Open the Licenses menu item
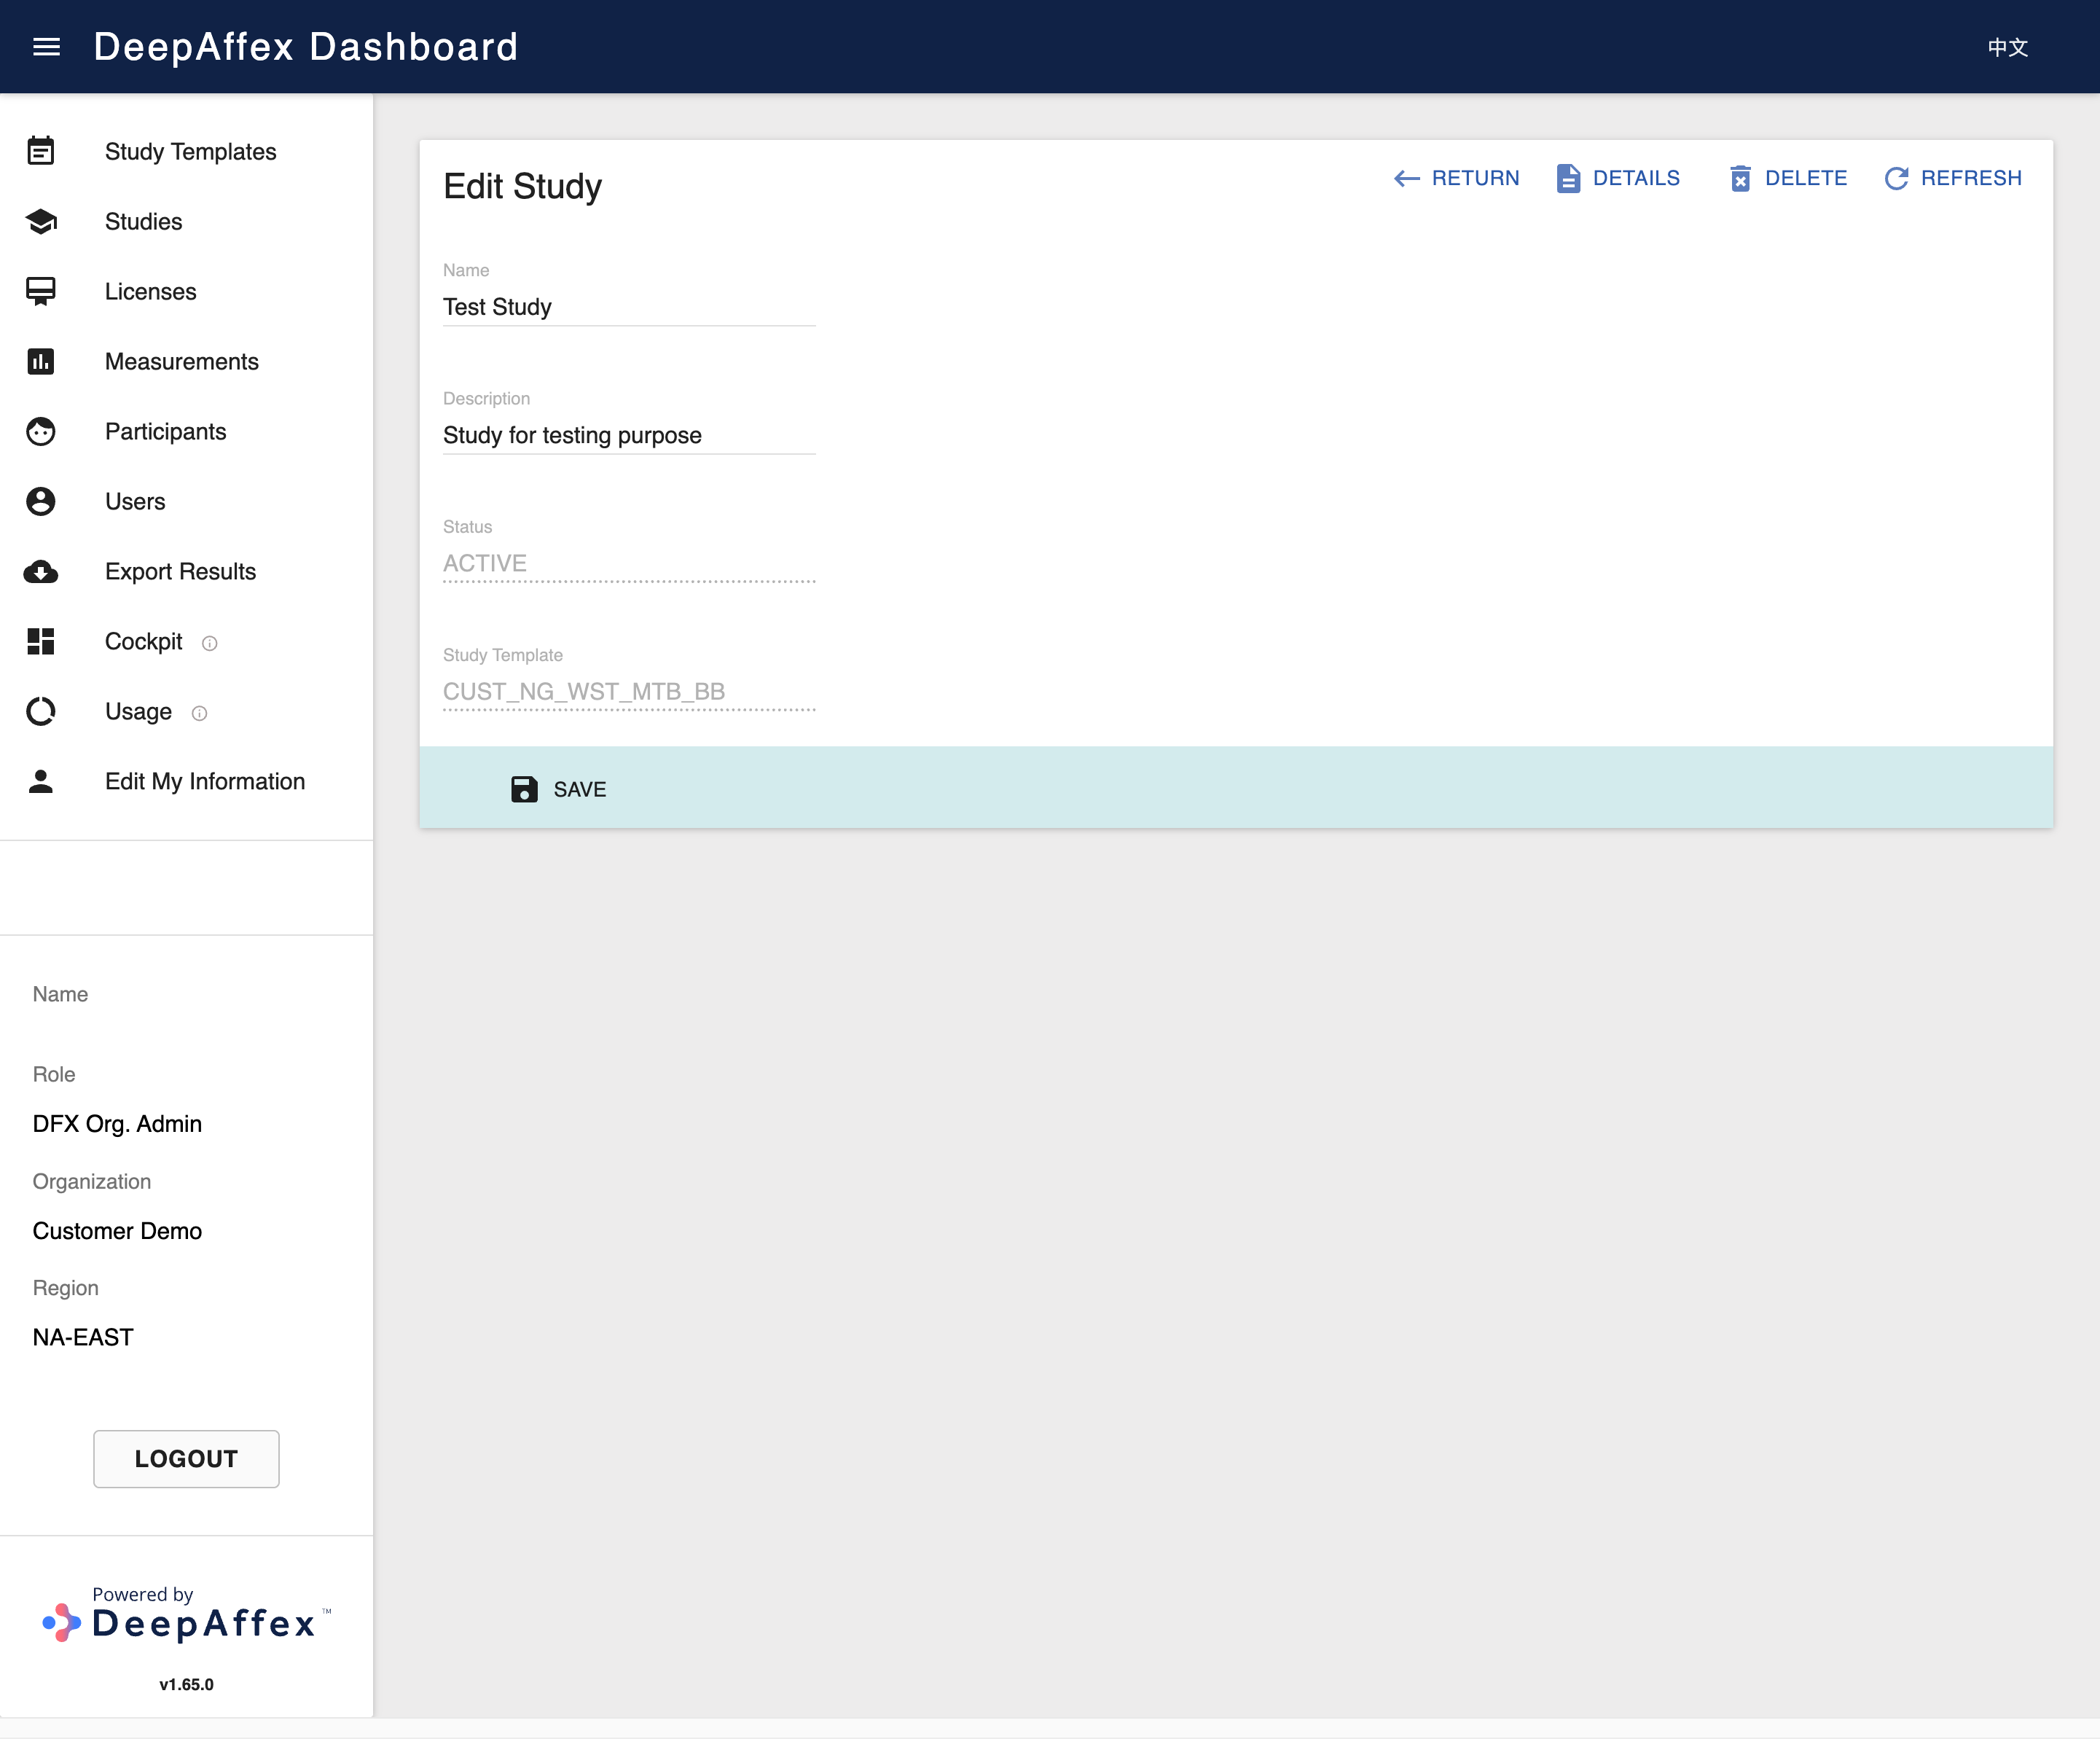Viewport: 2100px width, 1739px height. point(150,291)
